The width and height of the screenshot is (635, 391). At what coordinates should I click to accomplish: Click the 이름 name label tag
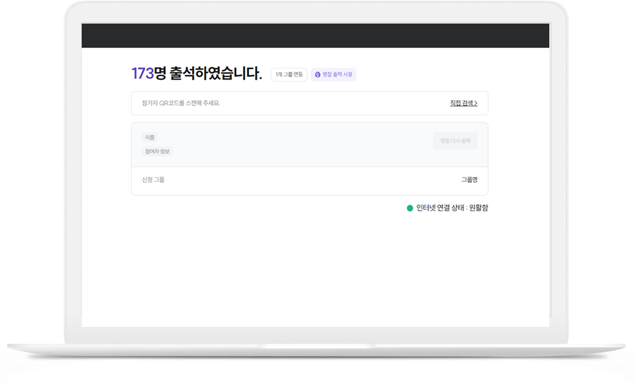click(149, 137)
